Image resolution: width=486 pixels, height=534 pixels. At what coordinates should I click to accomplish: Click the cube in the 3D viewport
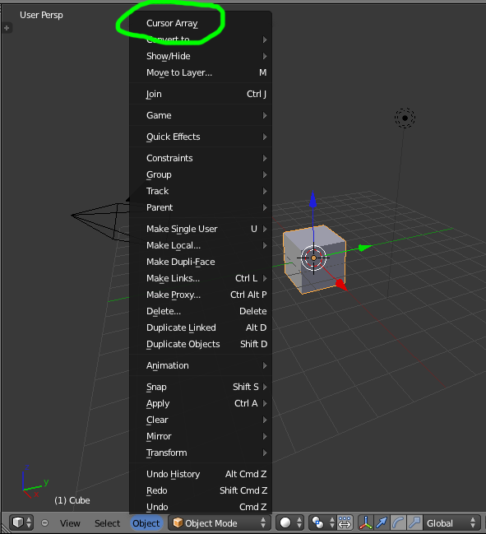click(x=314, y=259)
